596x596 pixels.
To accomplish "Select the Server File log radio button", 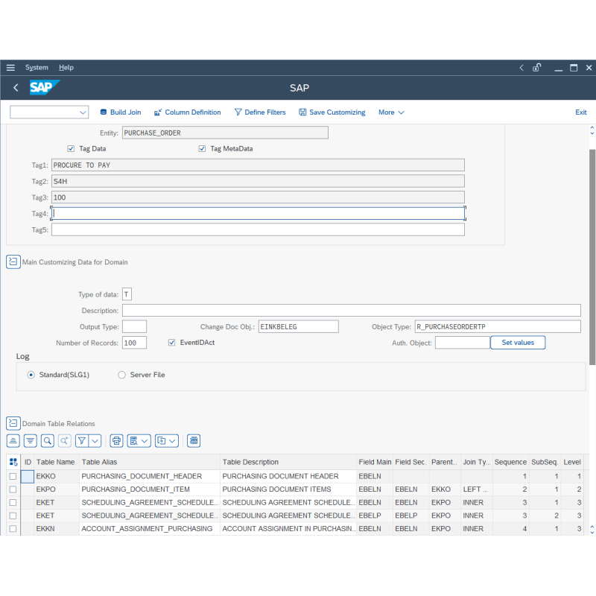I will click(121, 375).
